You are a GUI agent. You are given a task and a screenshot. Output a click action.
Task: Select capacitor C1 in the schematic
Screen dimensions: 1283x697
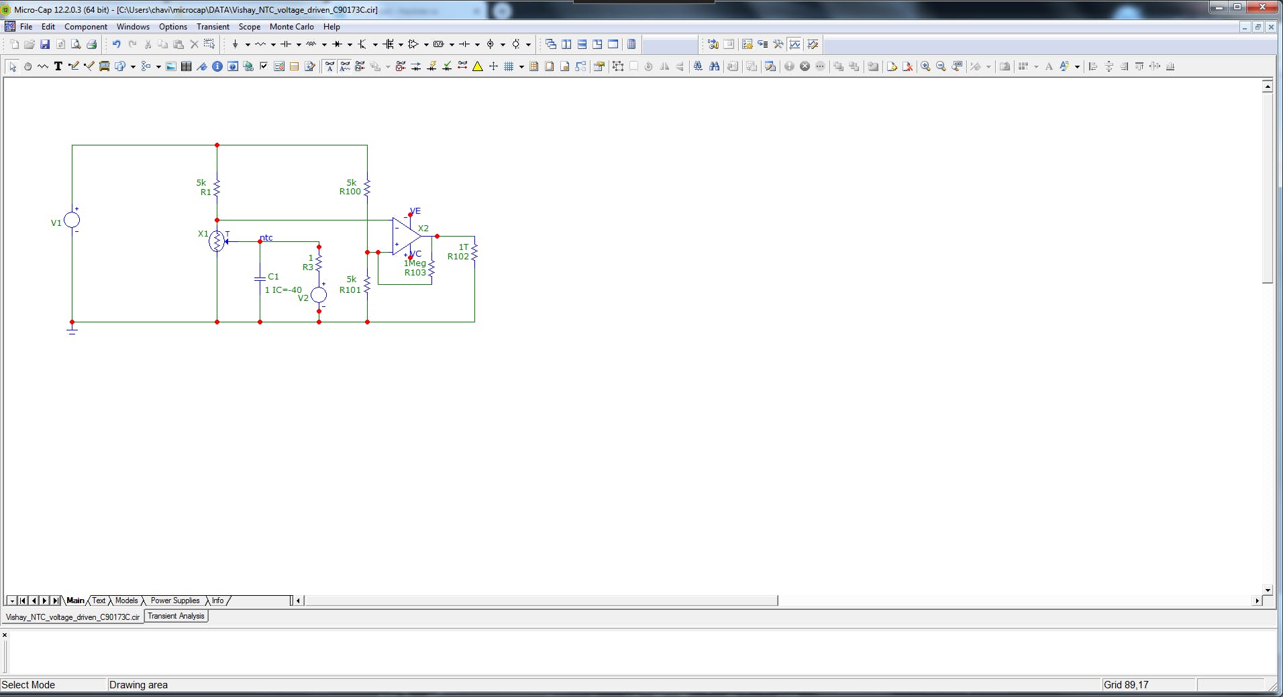click(260, 278)
